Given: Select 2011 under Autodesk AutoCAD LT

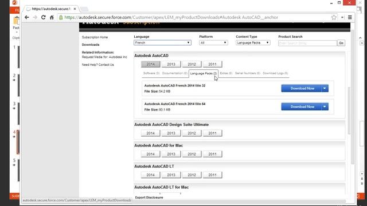Looking at the screenshot, I should pos(212,175).
